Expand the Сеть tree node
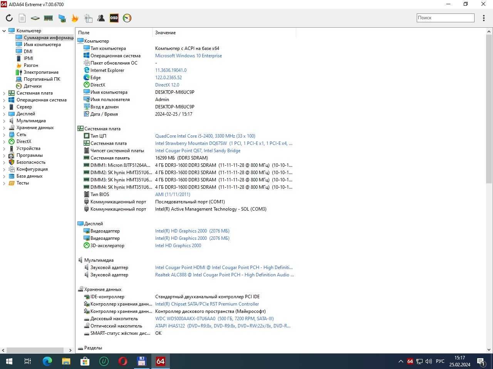The image size is (493, 369). tap(4, 135)
